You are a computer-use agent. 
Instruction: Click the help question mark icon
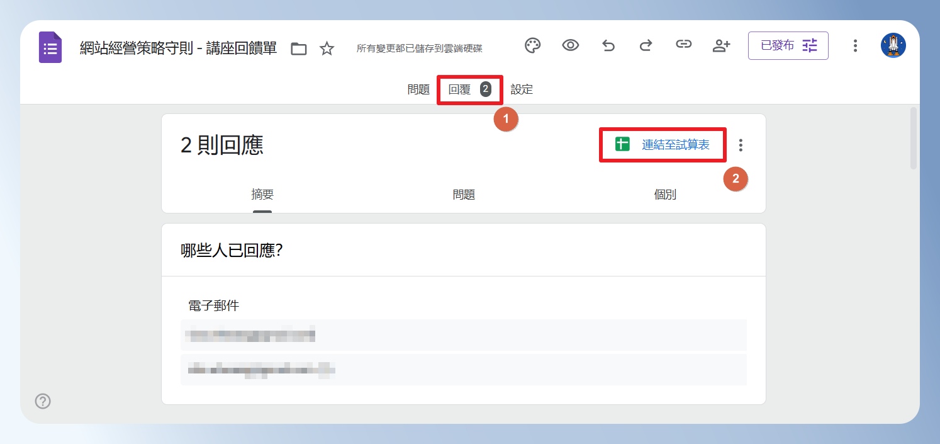click(x=43, y=401)
